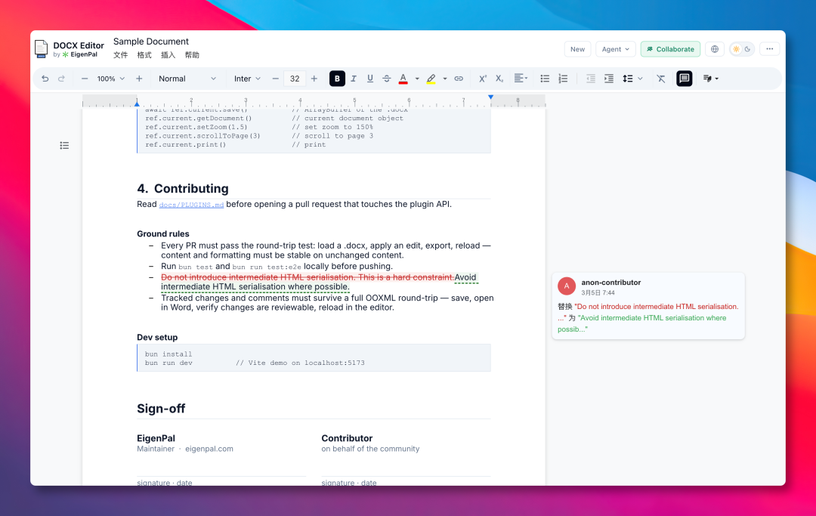This screenshot has width=816, height=516.
Task: Edit the font size field showing 32
Action: click(295, 79)
